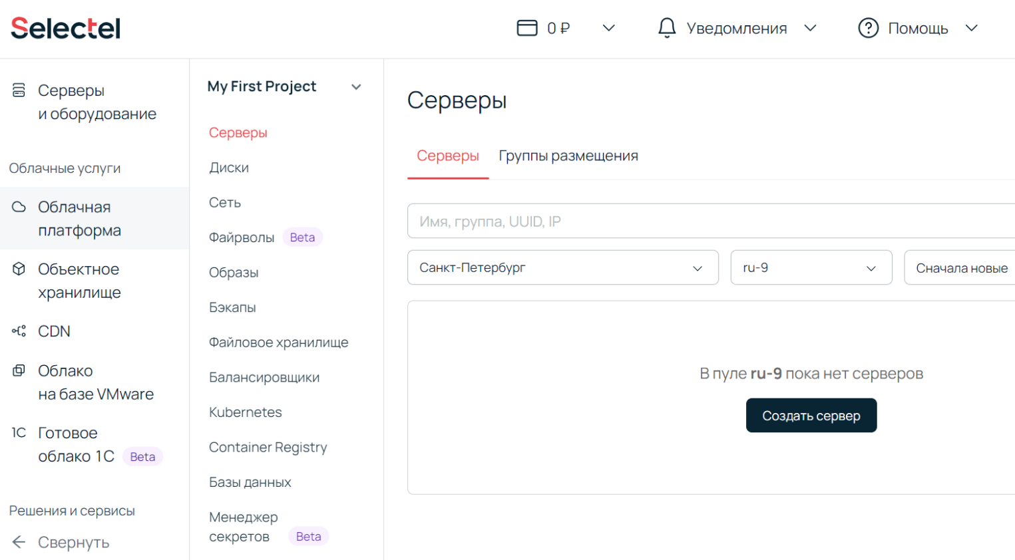1015x560 pixels.
Task: Click the object storage cube icon
Action: coord(19,269)
